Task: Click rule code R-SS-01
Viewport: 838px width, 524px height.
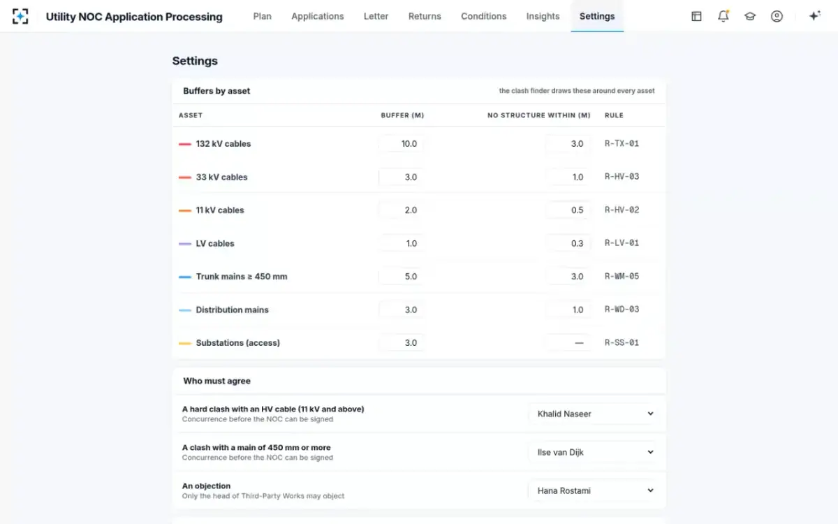Action: pos(622,343)
